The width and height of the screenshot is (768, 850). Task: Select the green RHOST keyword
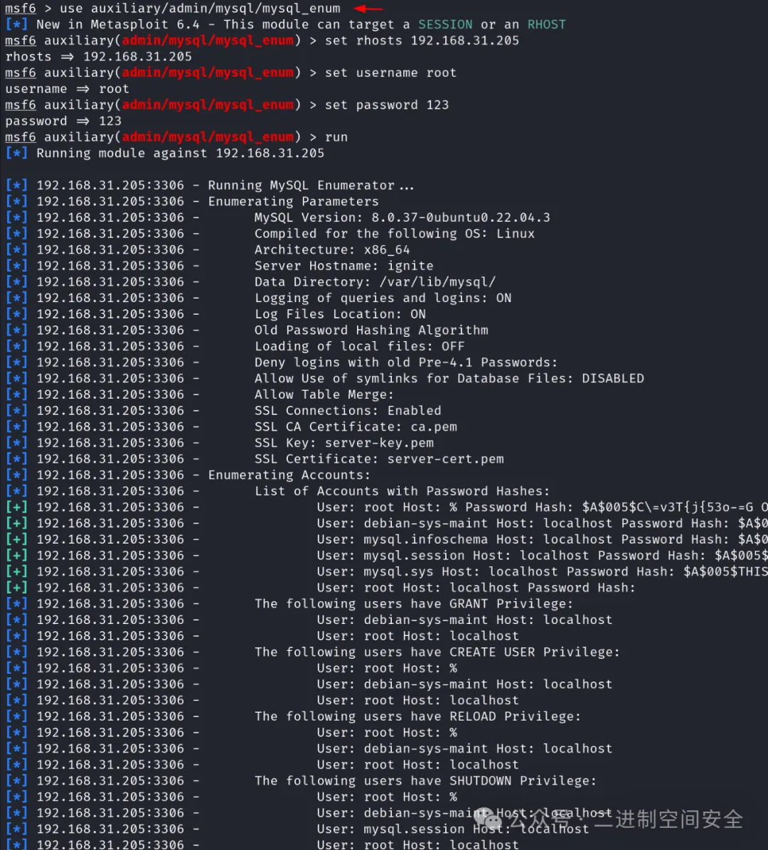point(546,24)
